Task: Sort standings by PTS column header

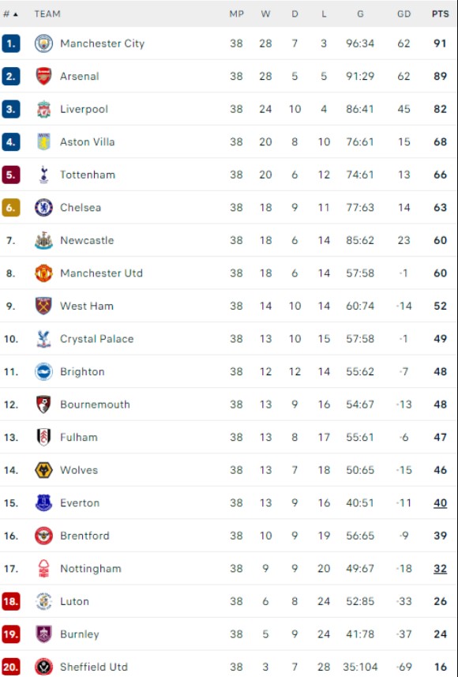Action: pos(441,14)
